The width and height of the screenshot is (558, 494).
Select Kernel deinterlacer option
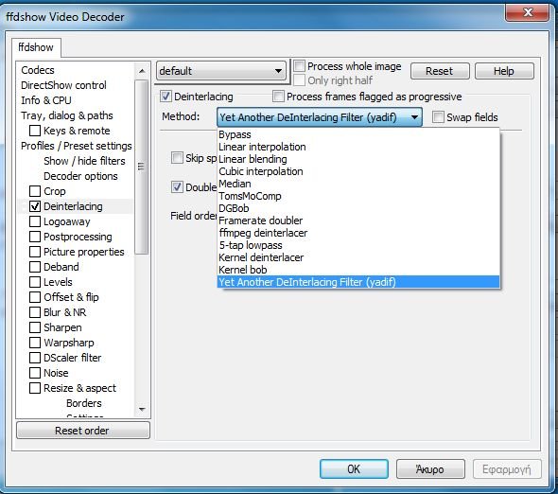[358, 257]
